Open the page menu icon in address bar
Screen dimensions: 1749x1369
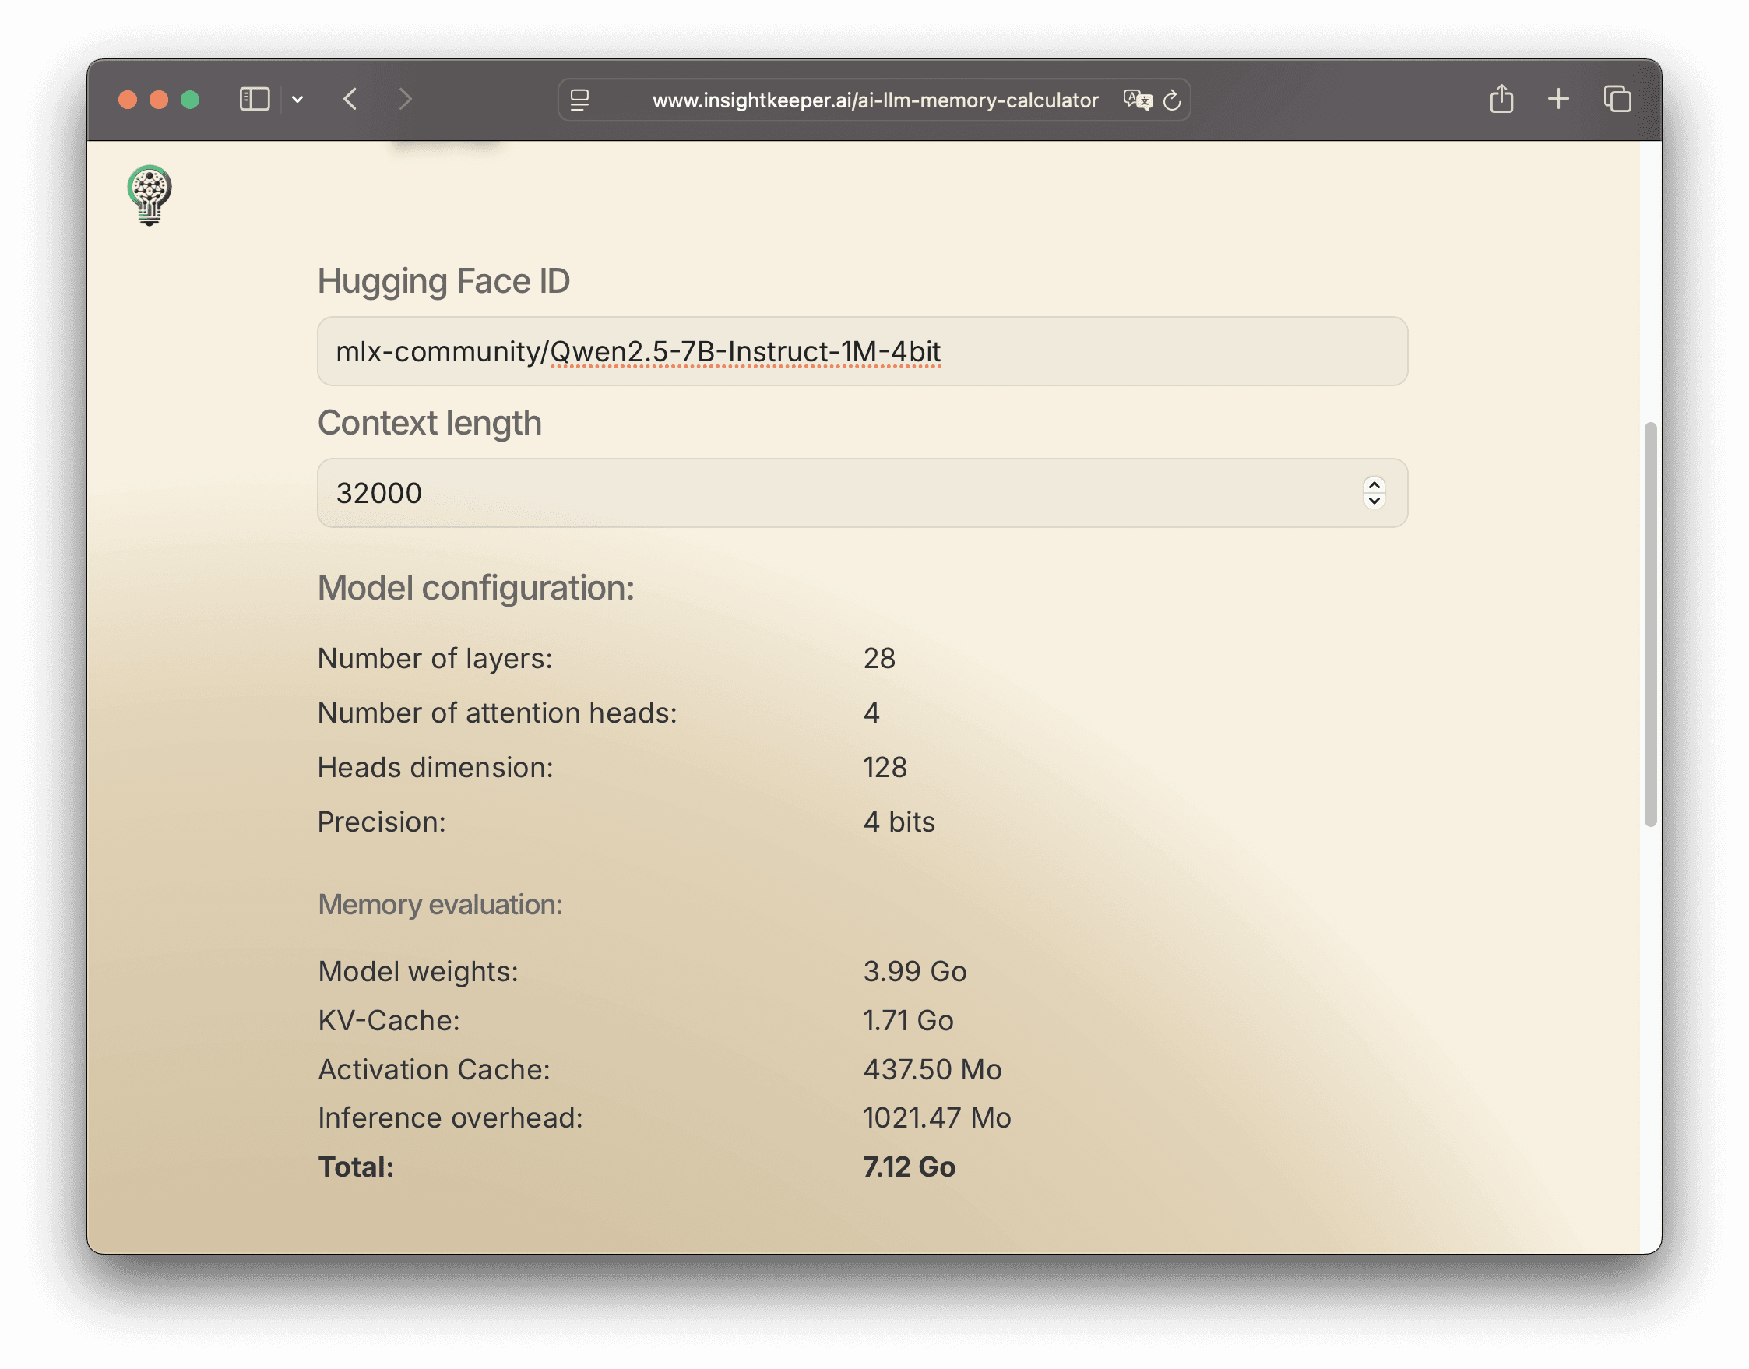tap(579, 100)
